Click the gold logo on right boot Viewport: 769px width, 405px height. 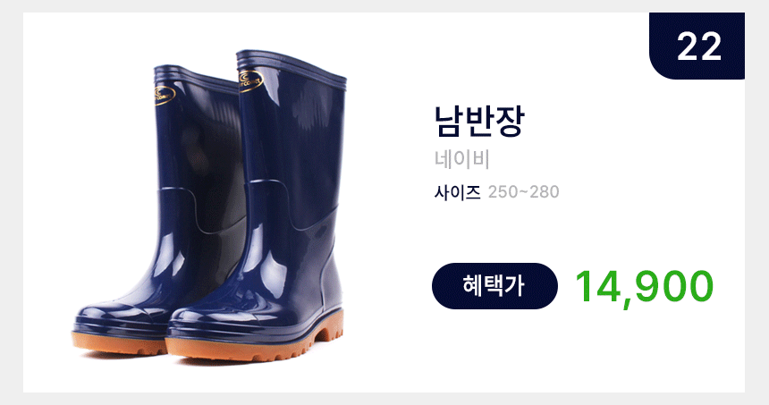click(250, 80)
